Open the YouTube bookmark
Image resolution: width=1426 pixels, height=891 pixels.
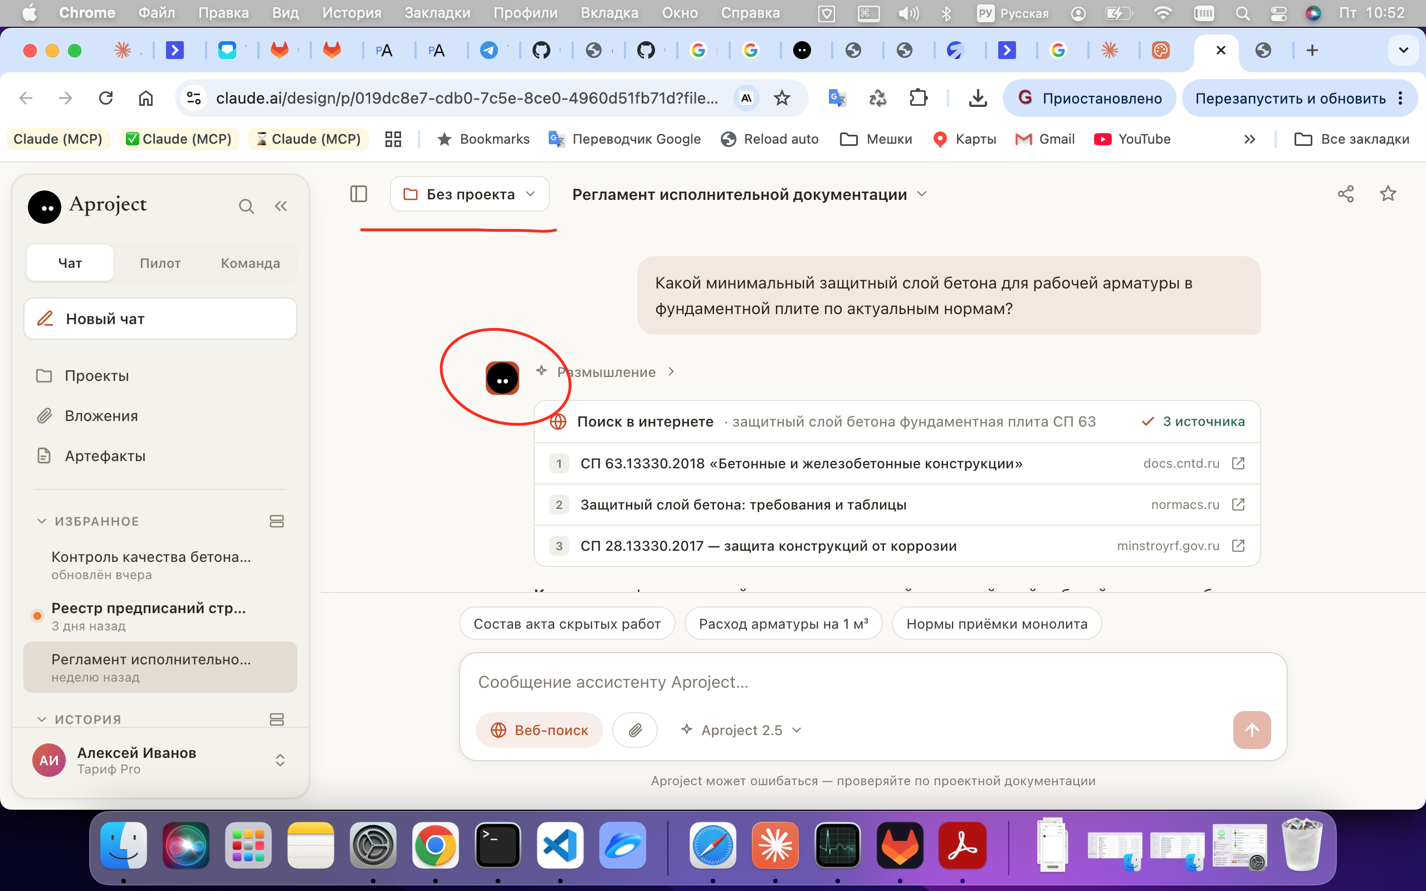pyautogui.click(x=1132, y=139)
